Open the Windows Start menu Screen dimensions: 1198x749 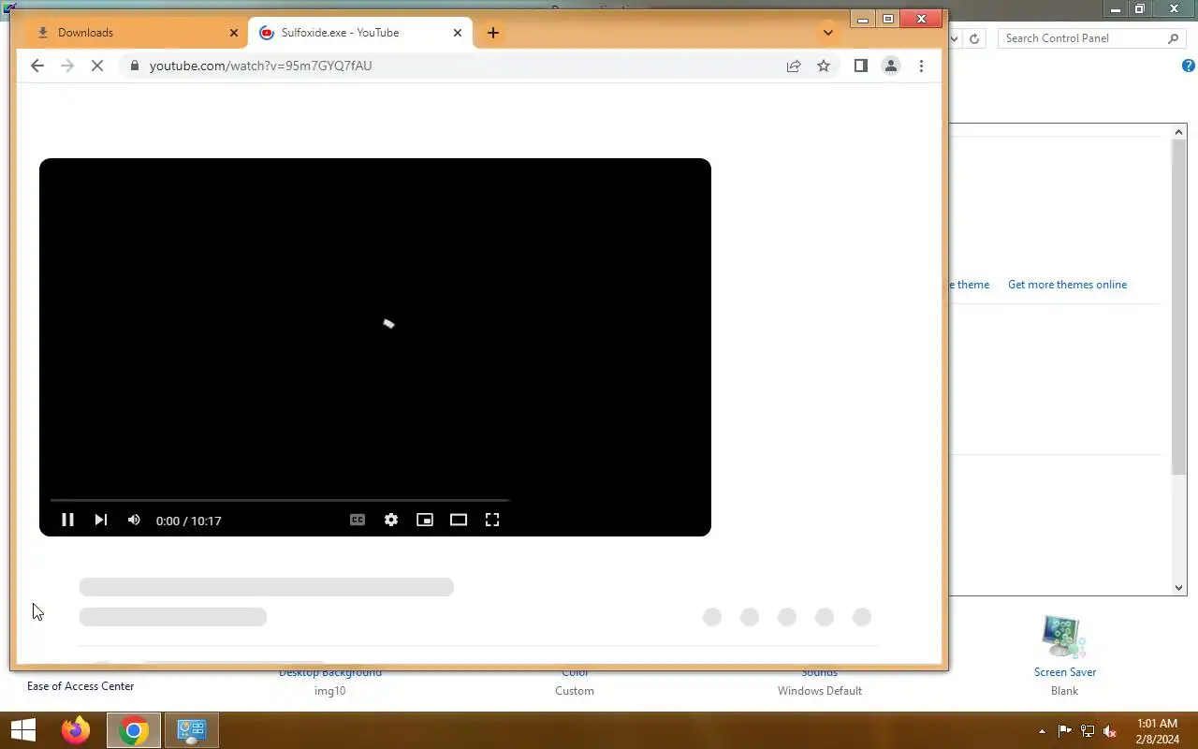(x=22, y=730)
